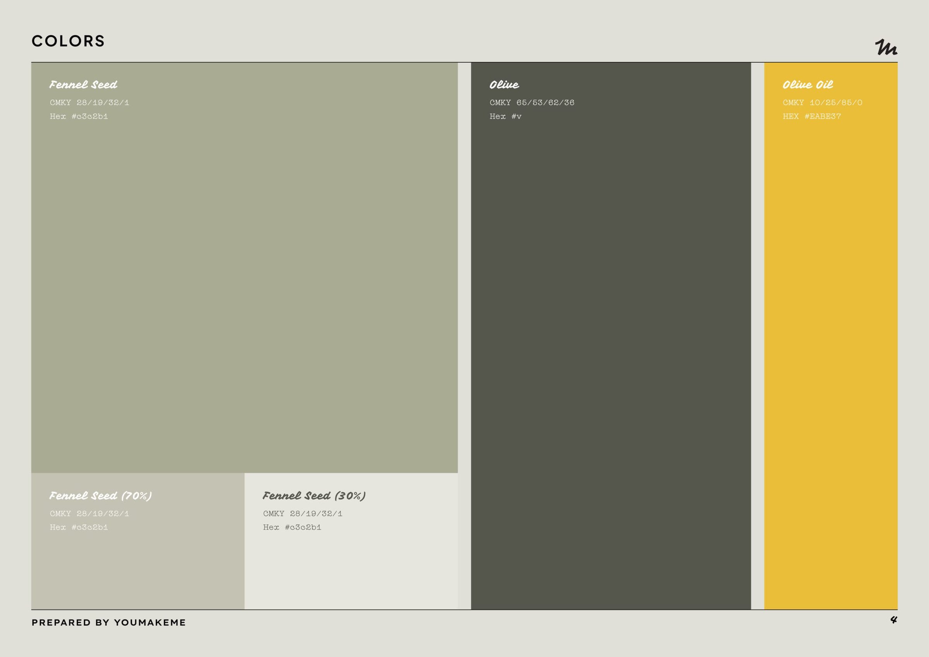Click the CMKY 10/25/85/0 value

pos(822,103)
